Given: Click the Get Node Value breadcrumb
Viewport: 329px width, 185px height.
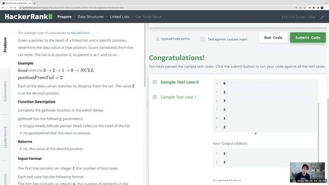Looking at the screenshot, I should point(149,17).
